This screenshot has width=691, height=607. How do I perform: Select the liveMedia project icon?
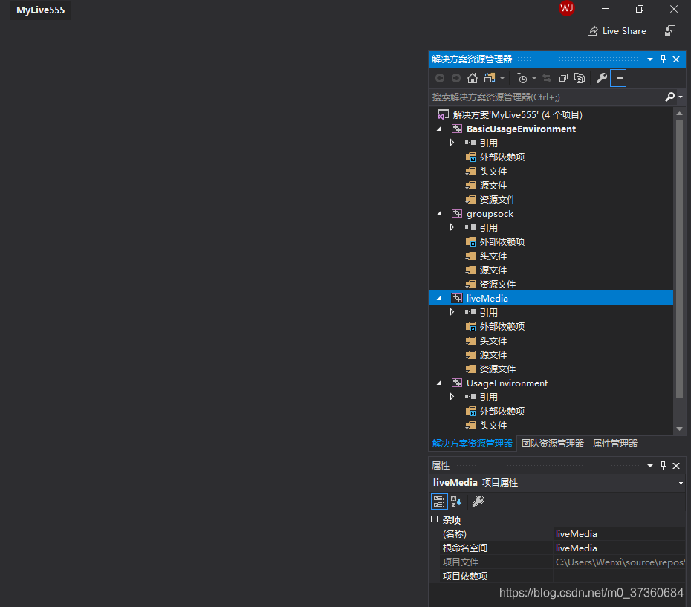pos(457,299)
